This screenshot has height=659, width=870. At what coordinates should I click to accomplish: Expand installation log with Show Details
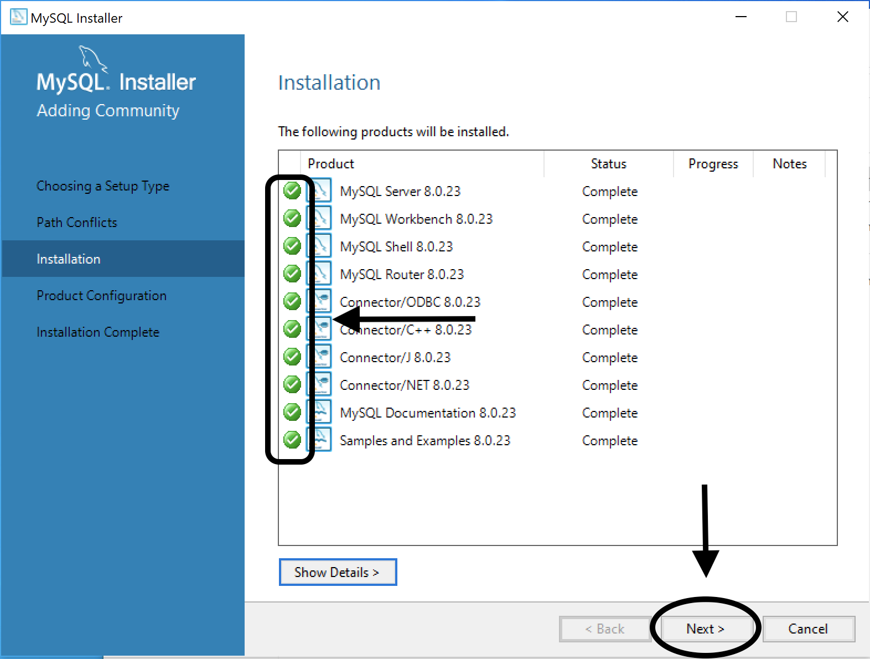click(338, 572)
